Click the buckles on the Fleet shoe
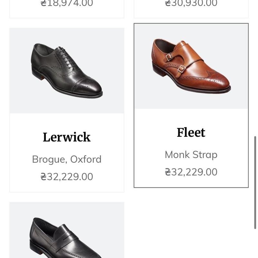 [175, 62]
